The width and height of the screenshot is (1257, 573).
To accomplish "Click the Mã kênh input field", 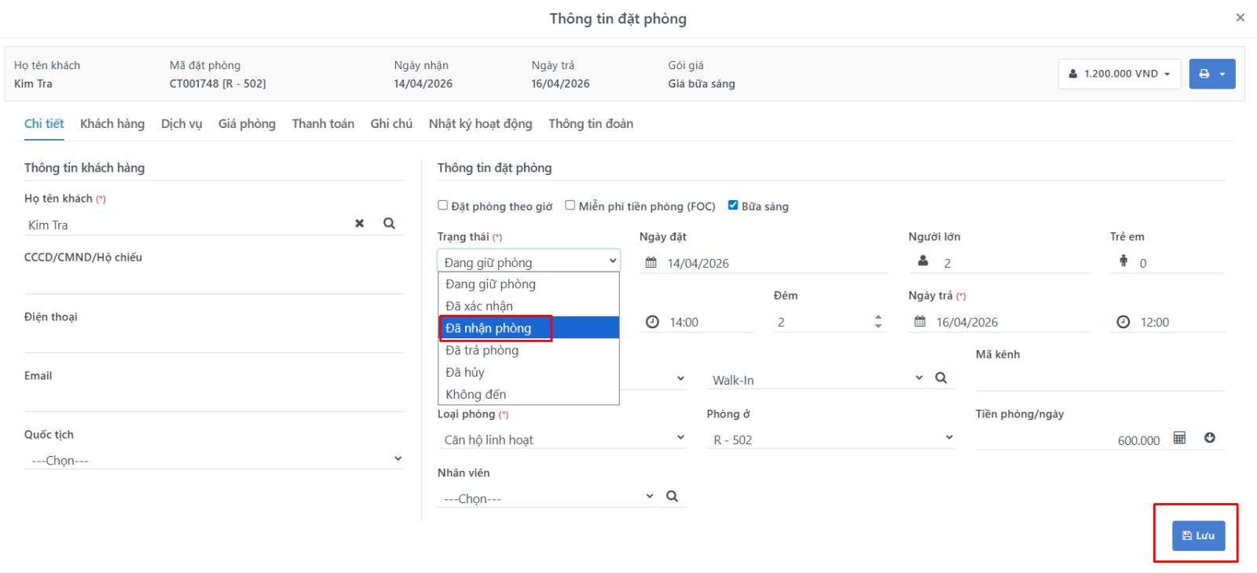I will (1100, 380).
